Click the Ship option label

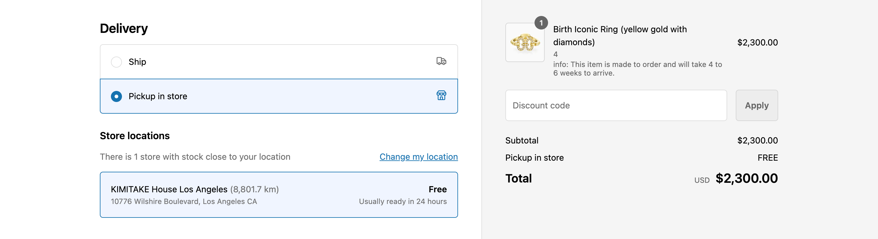point(137,62)
